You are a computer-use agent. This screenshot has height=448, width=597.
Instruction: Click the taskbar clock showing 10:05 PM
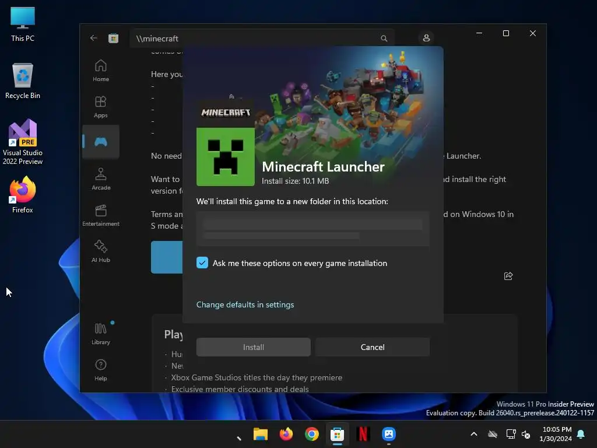pos(556,434)
